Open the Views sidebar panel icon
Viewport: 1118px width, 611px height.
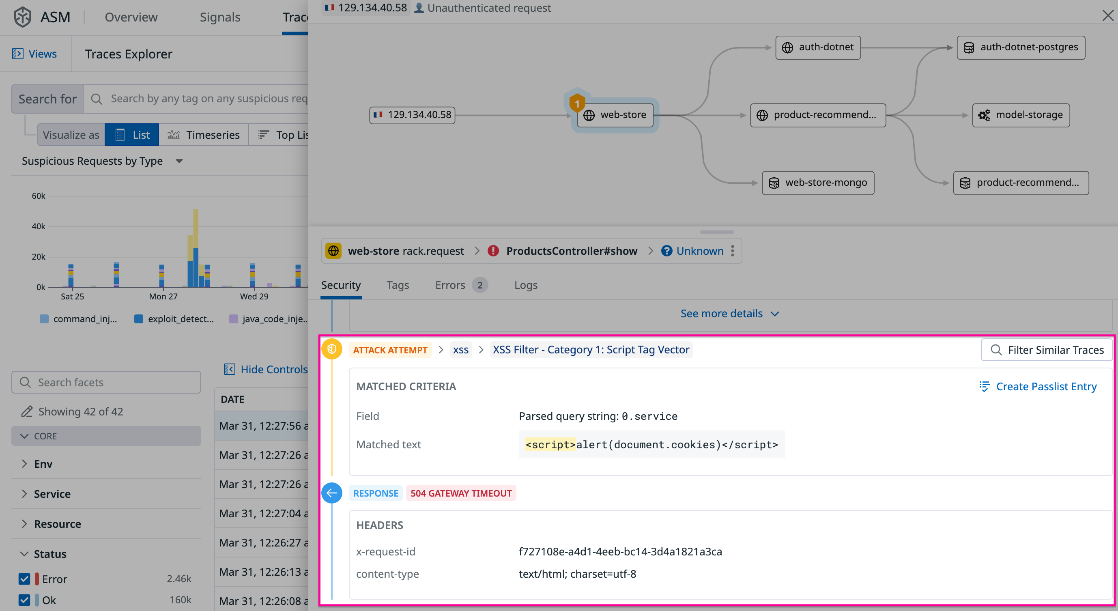pyautogui.click(x=18, y=54)
